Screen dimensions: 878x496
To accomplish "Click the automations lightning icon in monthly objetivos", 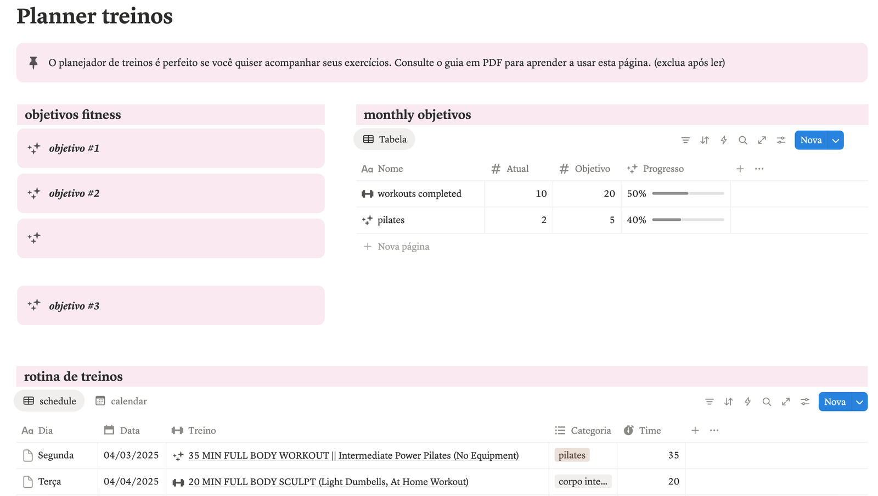I will point(724,140).
